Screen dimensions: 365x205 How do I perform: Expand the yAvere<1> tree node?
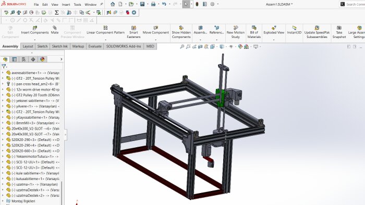[x=3, y=106]
